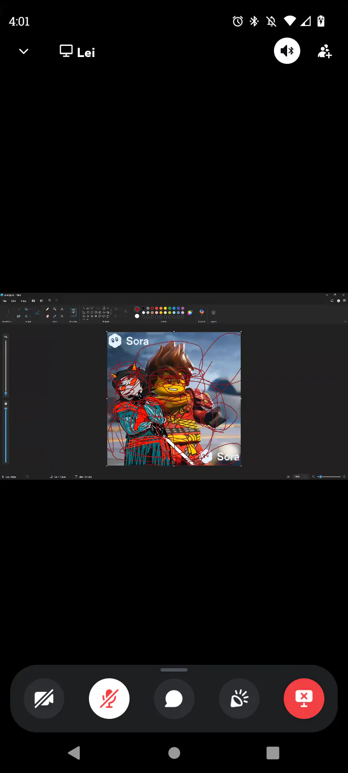
Task: Open the call chat bubble button
Action: [x=174, y=699]
